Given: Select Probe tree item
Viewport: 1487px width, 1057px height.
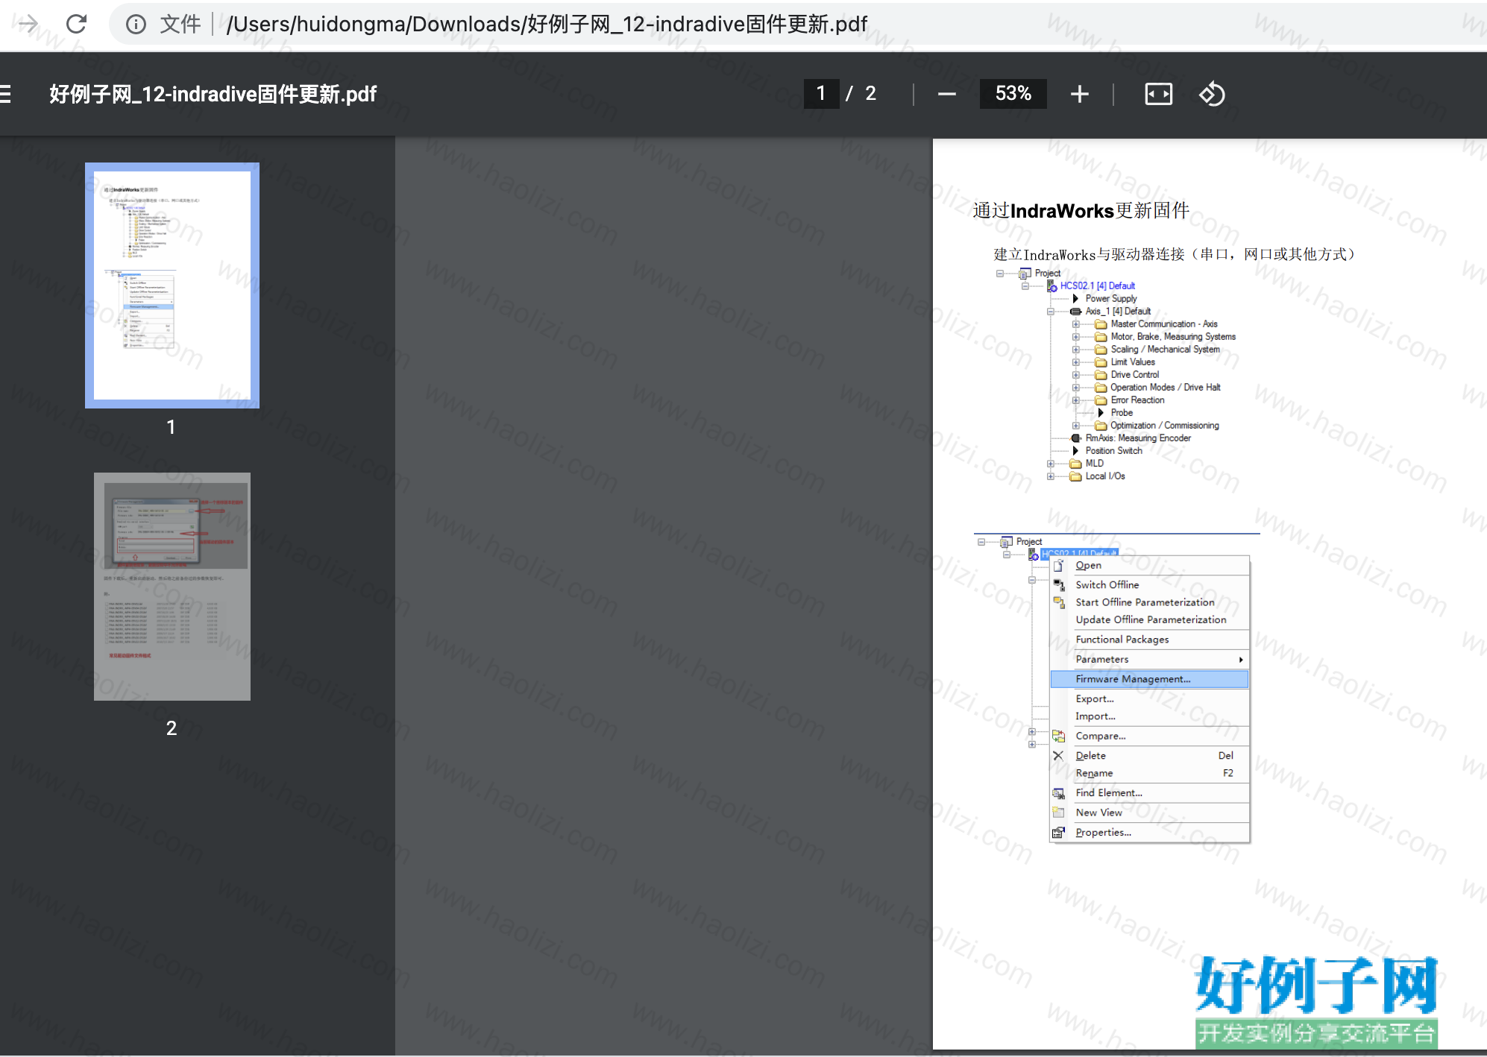Looking at the screenshot, I should (x=1122, y=413).
